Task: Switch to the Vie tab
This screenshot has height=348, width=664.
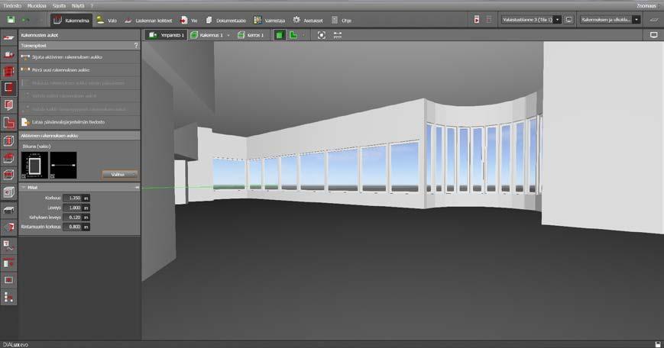Action: tap(189, 21)
